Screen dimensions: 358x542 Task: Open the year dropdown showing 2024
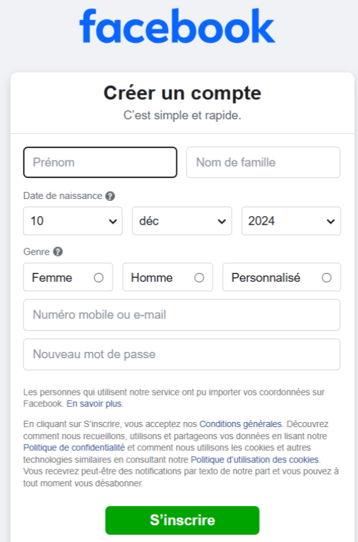(291, 221)
